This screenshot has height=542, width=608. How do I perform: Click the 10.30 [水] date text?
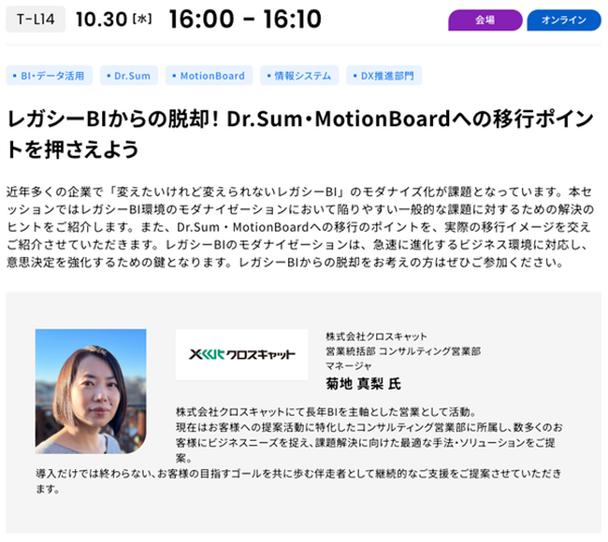pyautogui.click(x=113, y=20)
